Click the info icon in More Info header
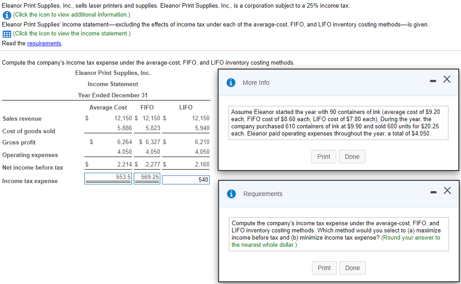 coord(231,83)
